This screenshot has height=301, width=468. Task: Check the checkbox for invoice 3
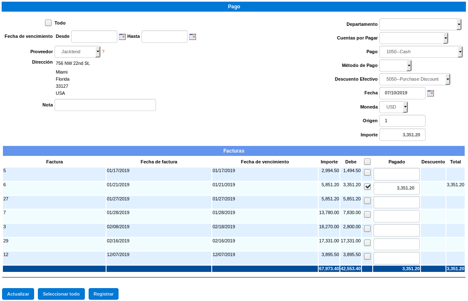click(367, 229)
